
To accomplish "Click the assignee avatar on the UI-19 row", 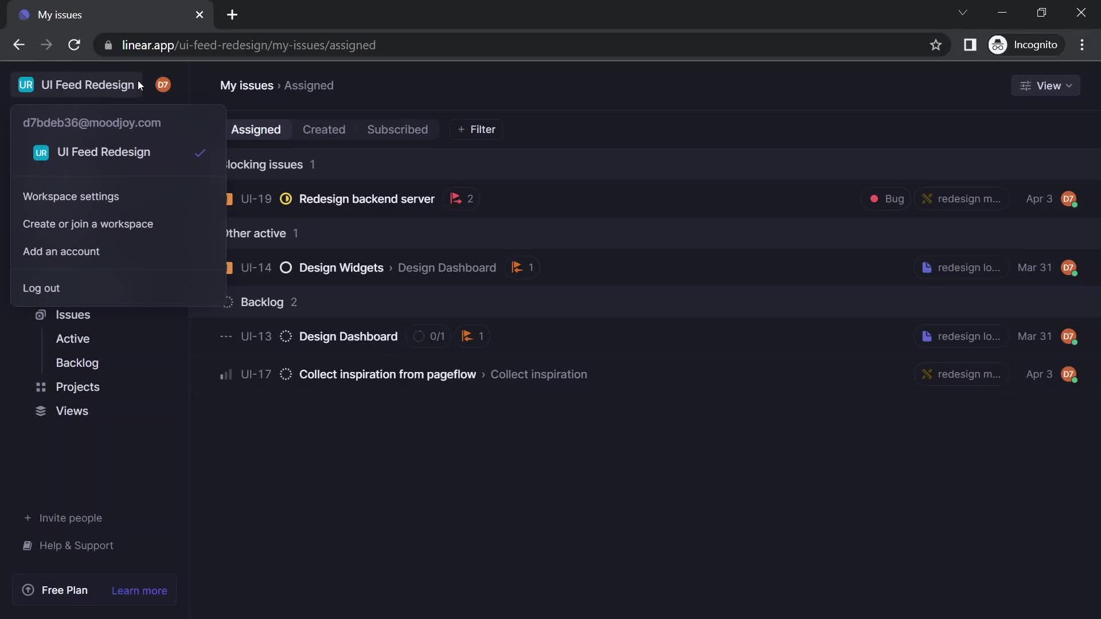I will click(1069, 199).
